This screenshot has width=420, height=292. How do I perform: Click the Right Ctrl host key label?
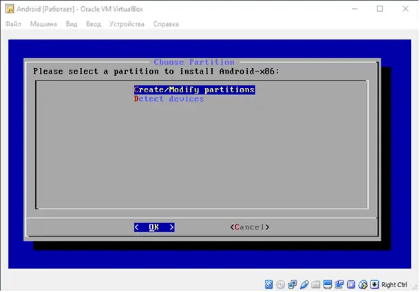394,284
